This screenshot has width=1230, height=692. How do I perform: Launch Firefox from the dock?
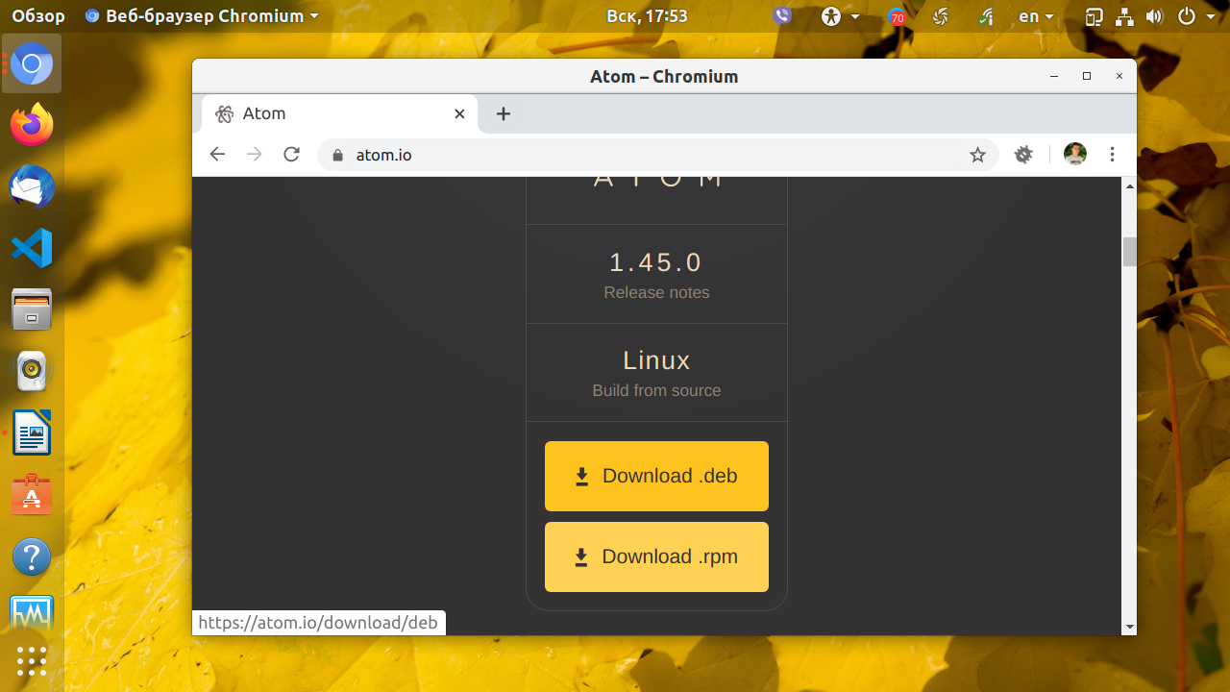[x=32, y=125]
